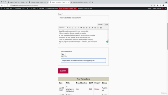Click the Η φάμπρικα (A fábrica) title cell
The height and width of the screenshot is (95, 168).
70,89
